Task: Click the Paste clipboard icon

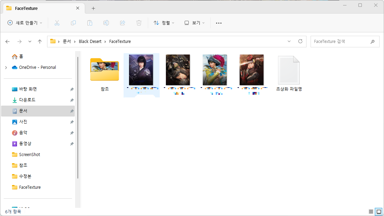Action: (x=90, y=23)
